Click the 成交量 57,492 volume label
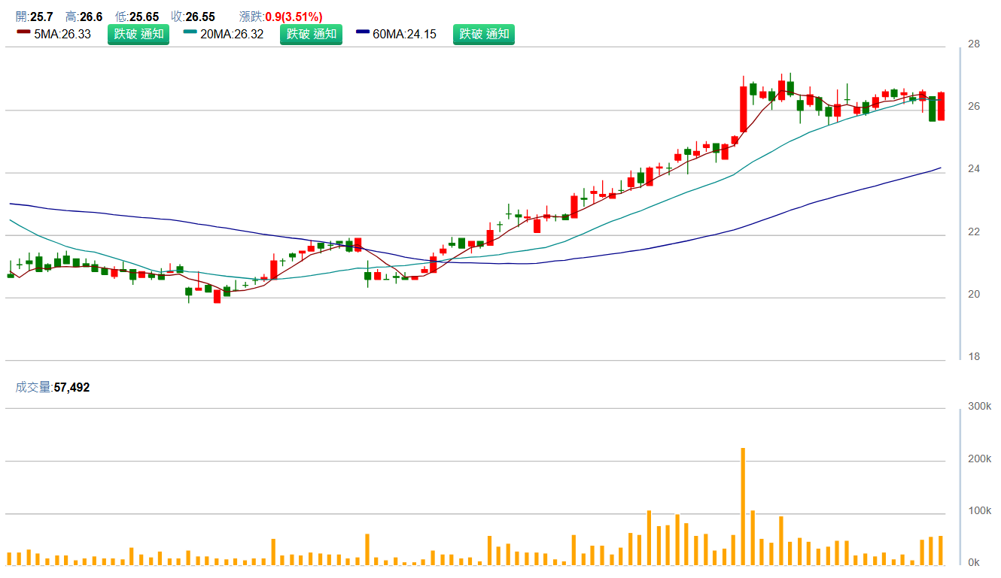This screenshot has height=578, width=1001. (53, 388)
